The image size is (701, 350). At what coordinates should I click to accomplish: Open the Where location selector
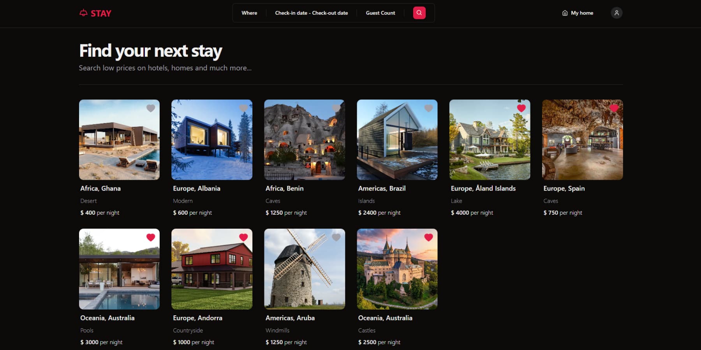(249, 13)
